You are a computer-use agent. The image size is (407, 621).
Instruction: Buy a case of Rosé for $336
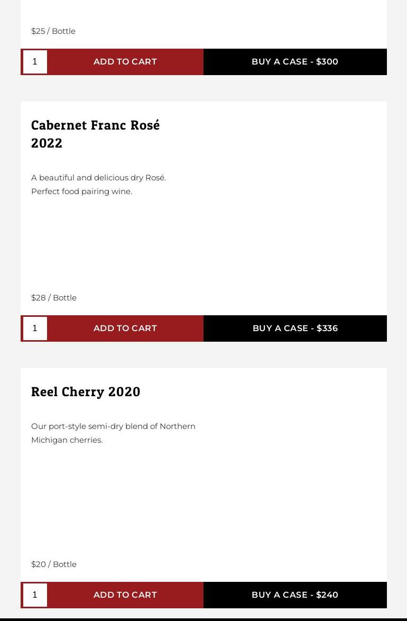pyautogui.click(x=295, y=328)
